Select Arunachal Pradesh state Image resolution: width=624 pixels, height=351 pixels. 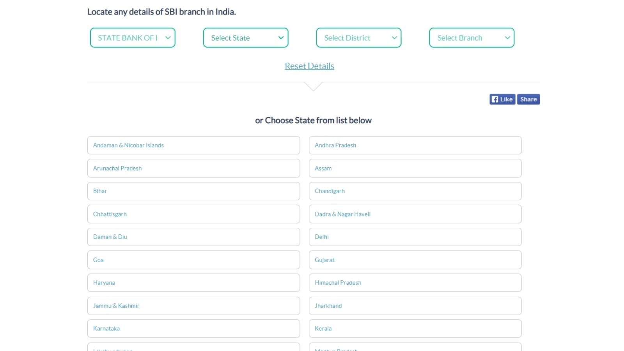click(193, 168)
